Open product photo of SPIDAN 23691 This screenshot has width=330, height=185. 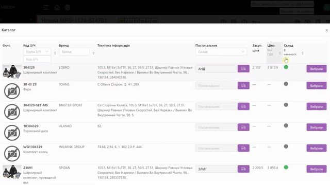12,172
